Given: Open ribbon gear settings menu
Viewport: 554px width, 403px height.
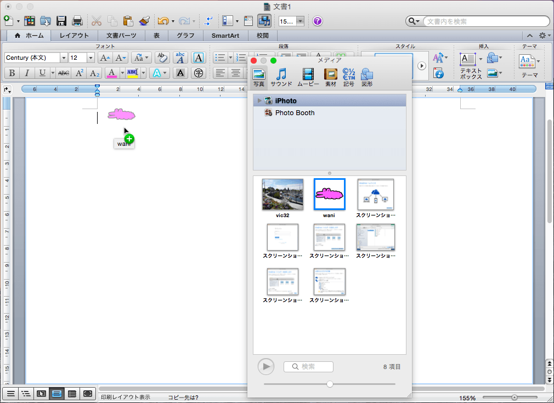Looking at the screenshot, I should [x=544, y=36].
